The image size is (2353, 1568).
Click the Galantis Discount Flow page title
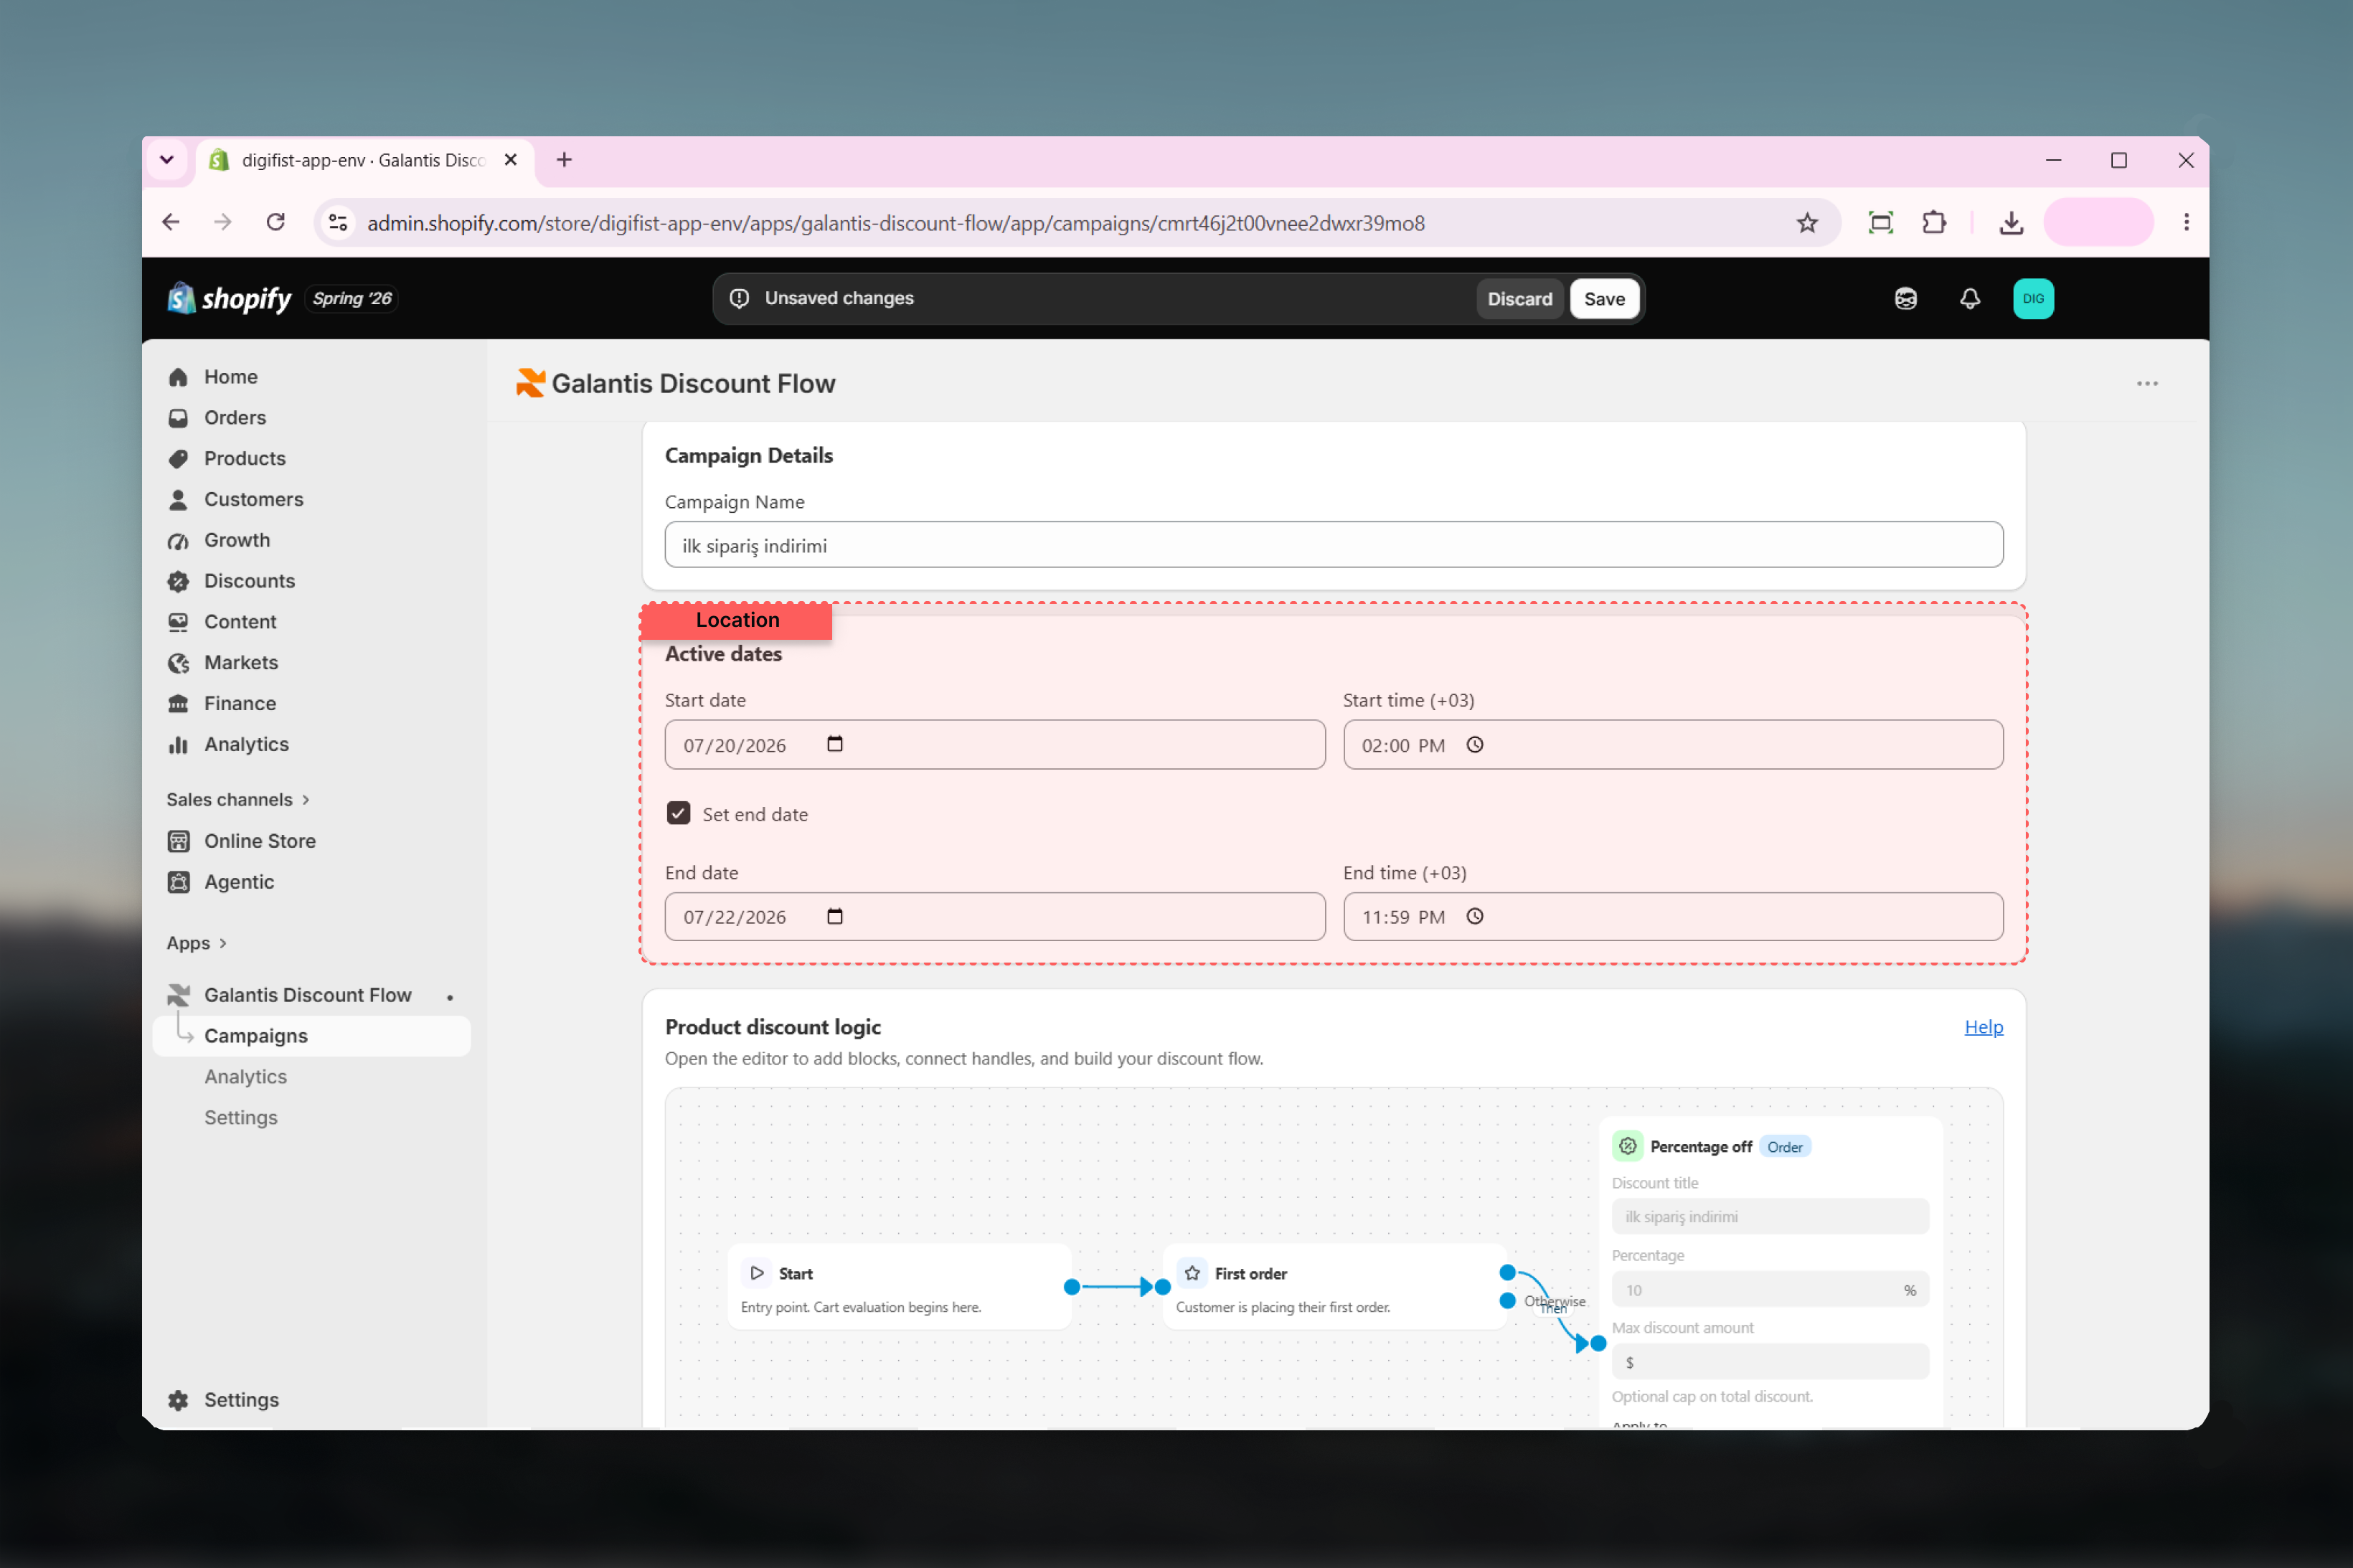tap(693, 384)
